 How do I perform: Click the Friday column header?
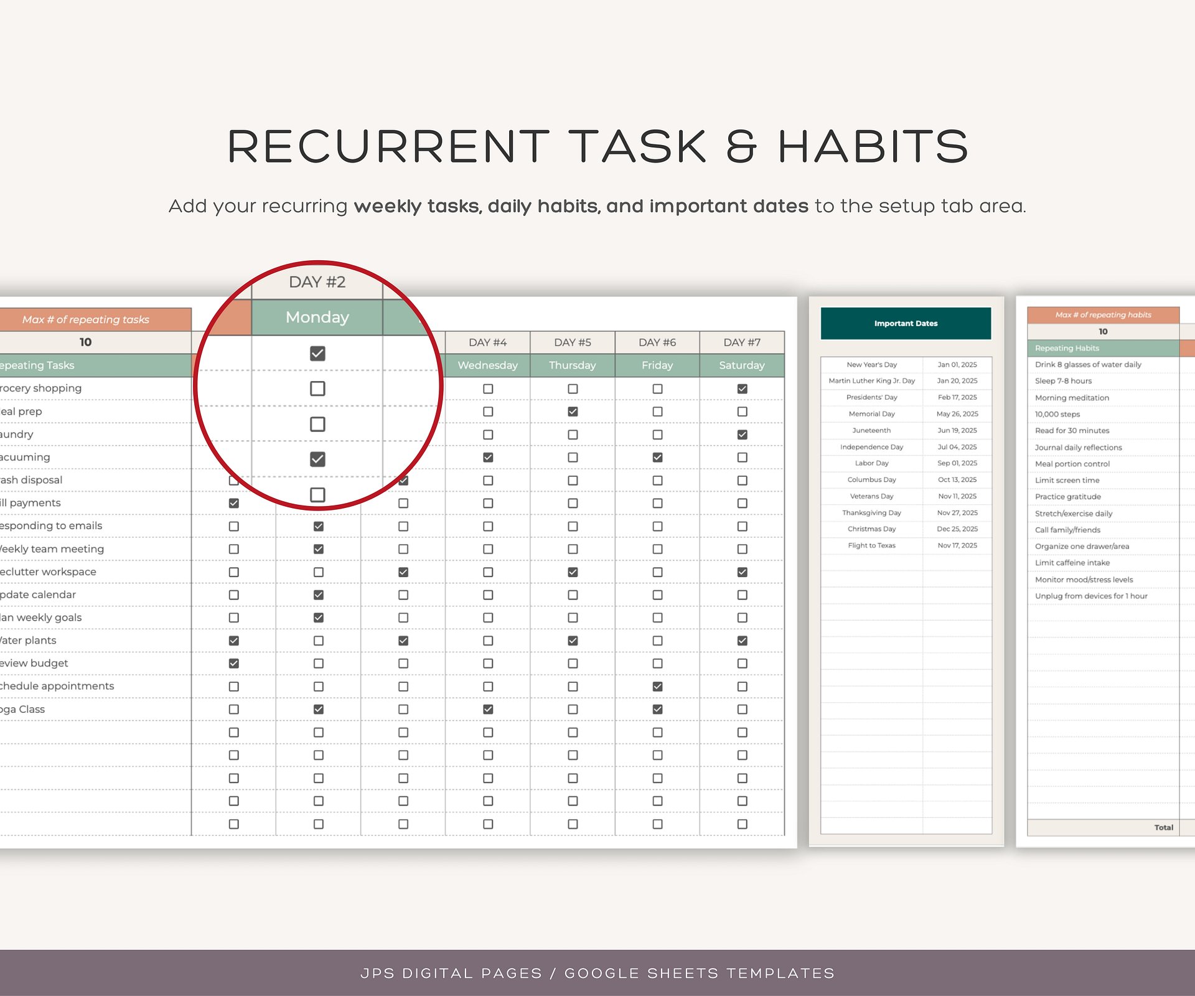pos(657,365)
